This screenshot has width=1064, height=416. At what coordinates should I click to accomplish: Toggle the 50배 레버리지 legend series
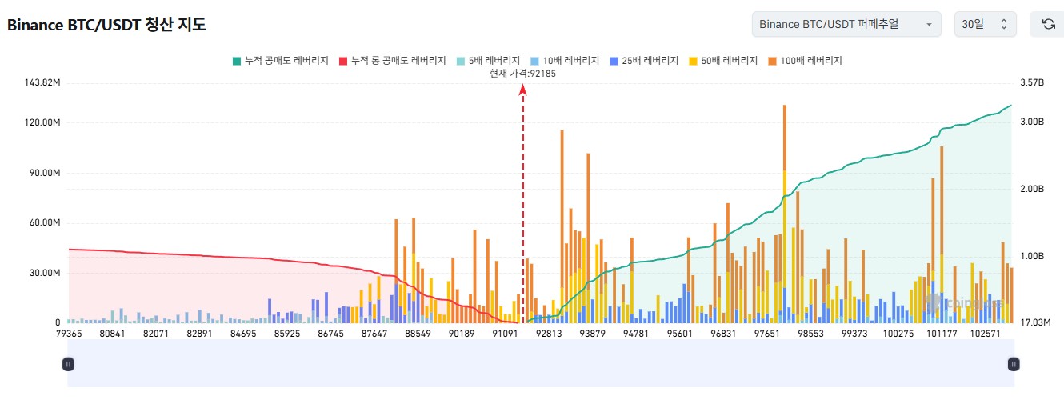pos(723,60)
